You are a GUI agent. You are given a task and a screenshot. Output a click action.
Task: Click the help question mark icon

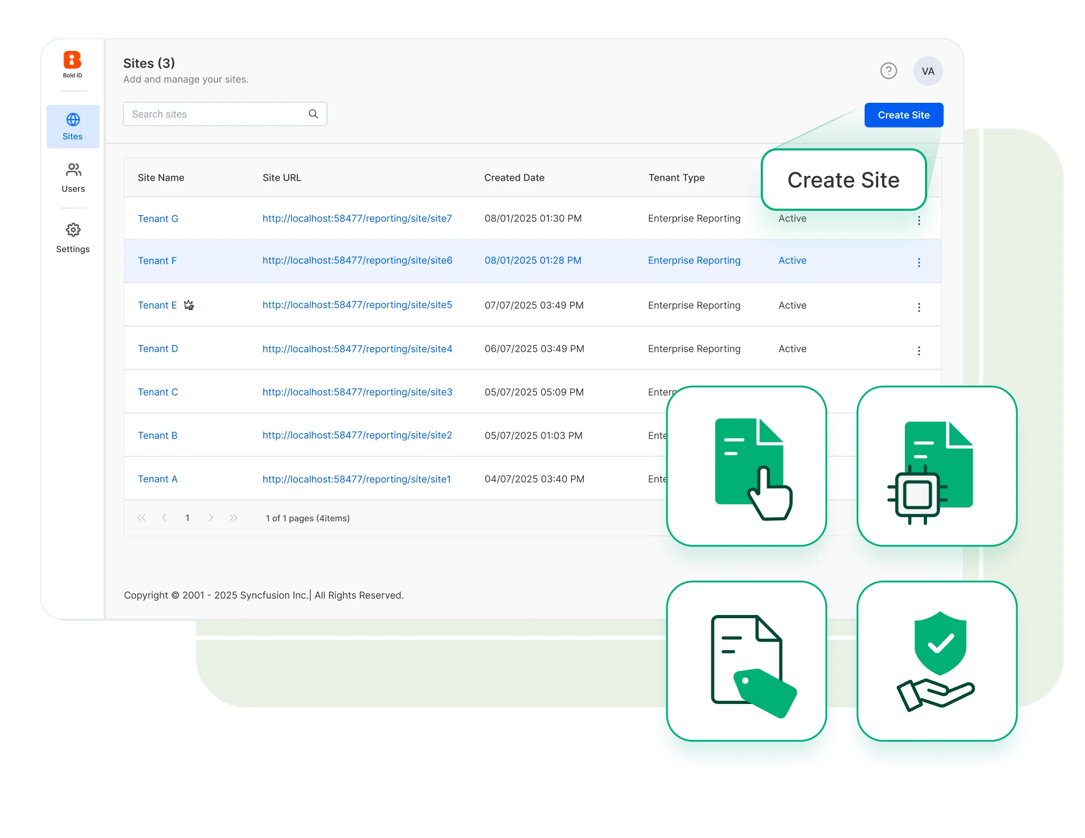click(889, 70)
